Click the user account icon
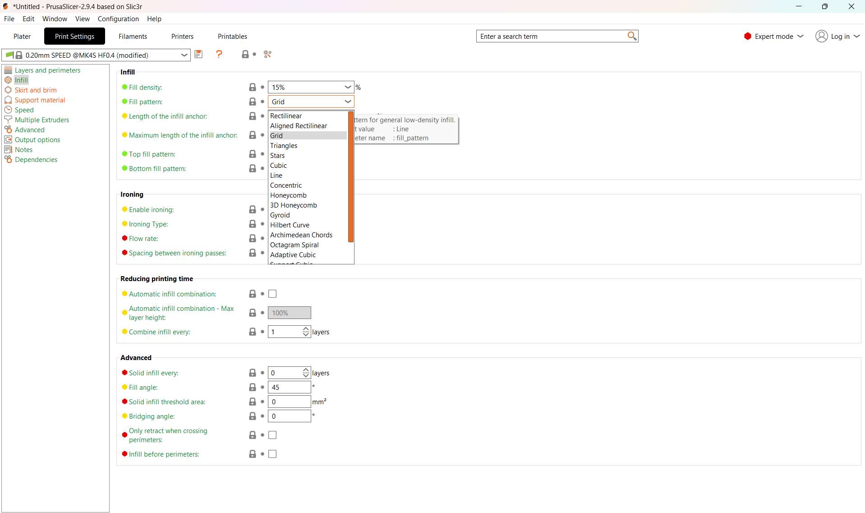 pos(821,36)
